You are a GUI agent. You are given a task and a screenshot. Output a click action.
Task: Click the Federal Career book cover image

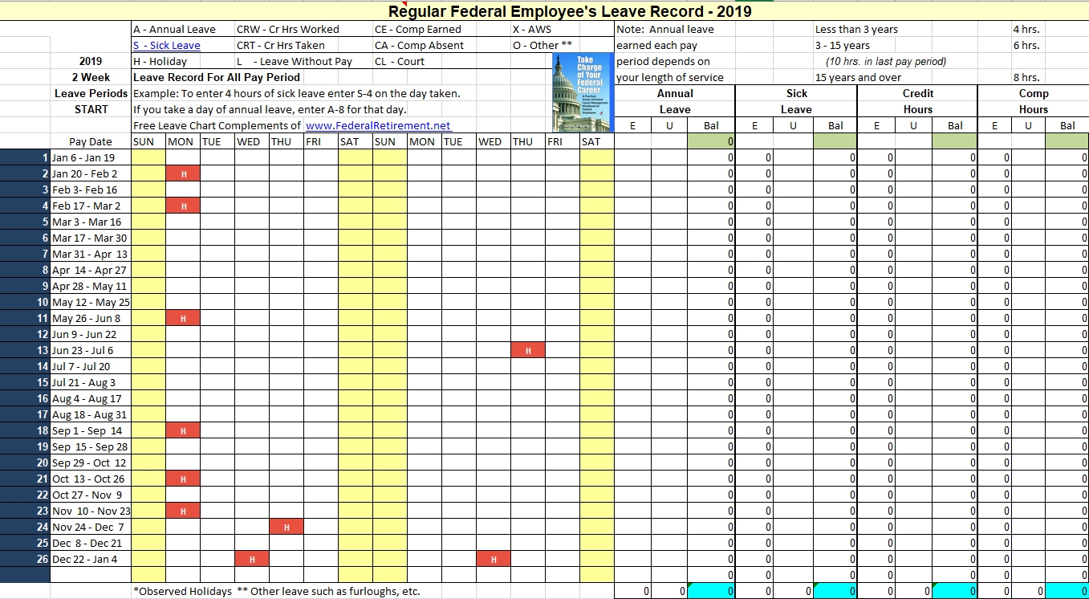coord(583,92)
